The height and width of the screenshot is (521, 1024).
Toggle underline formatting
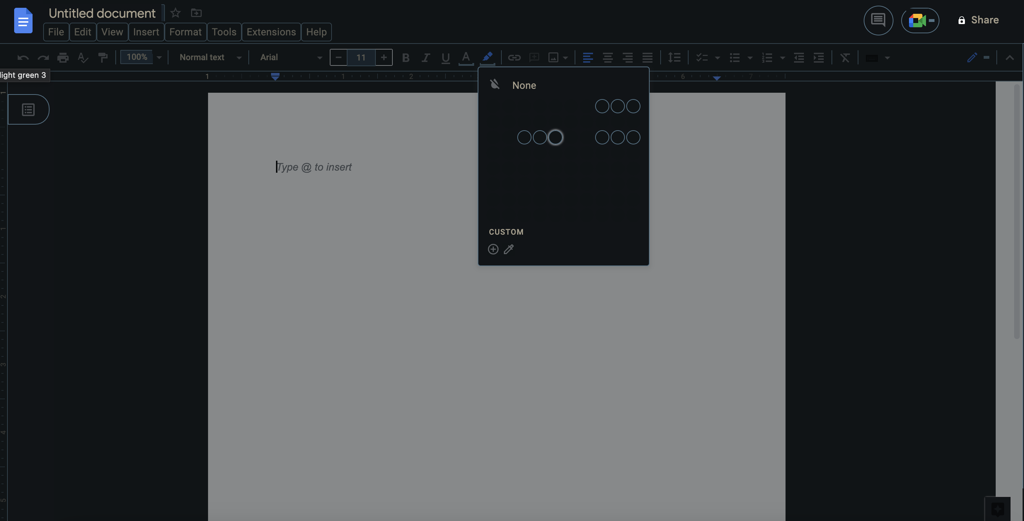coord(445,57)
